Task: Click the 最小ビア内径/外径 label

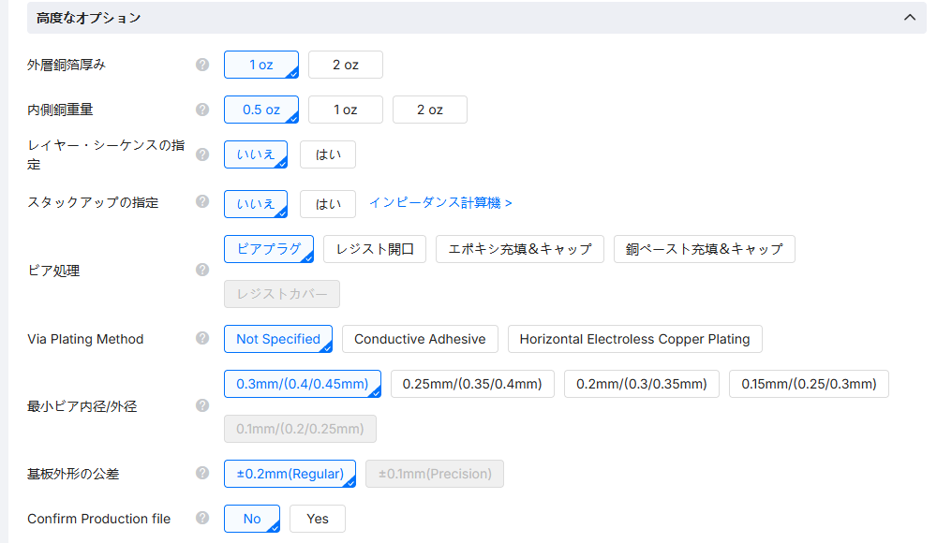Action: (x=82, y=406)
